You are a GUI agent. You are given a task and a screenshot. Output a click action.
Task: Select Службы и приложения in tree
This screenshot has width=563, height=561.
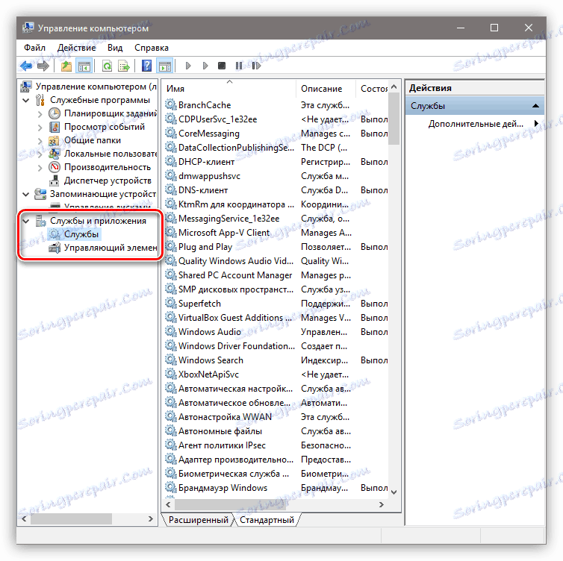98,221
